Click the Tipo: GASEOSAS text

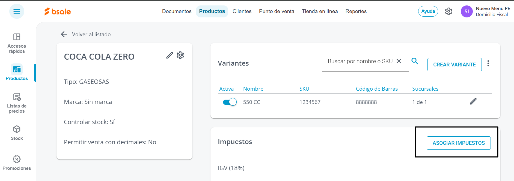86,82
